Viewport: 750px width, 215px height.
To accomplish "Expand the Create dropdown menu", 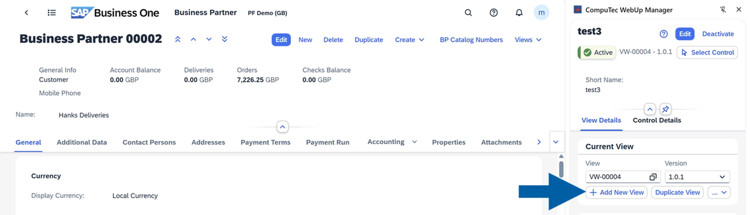I will pyautogui.click(x=409, y=40).
